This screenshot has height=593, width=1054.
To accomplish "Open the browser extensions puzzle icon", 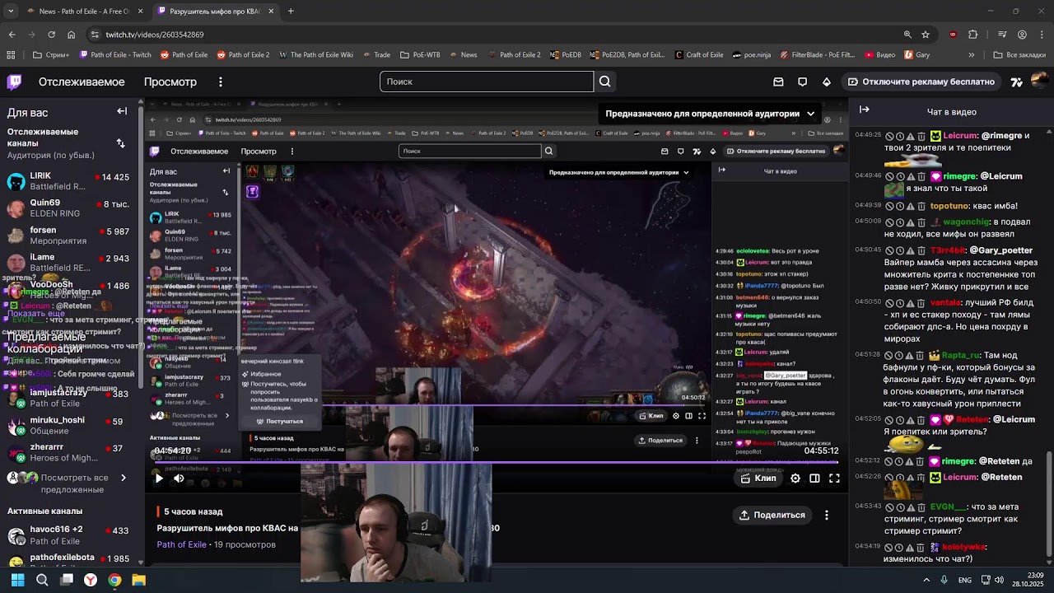I will [x=973, y=35].
